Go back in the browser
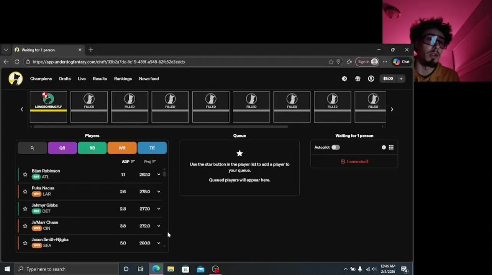Viewport: 492px width, 275px height. [x=6, y=61]
